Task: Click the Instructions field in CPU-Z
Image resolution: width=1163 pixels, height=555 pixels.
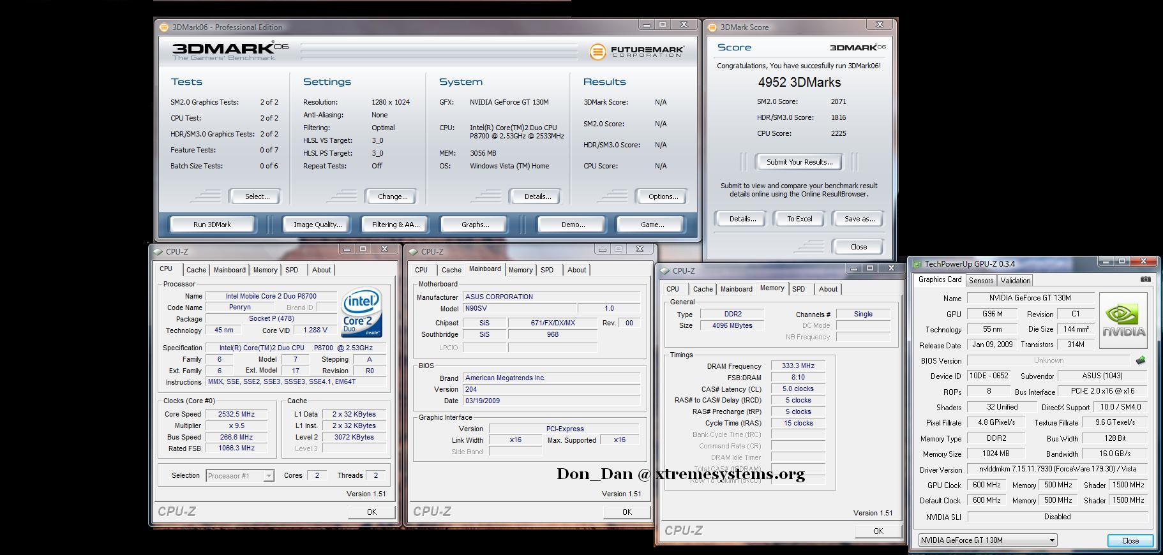Action: point(296,382)
